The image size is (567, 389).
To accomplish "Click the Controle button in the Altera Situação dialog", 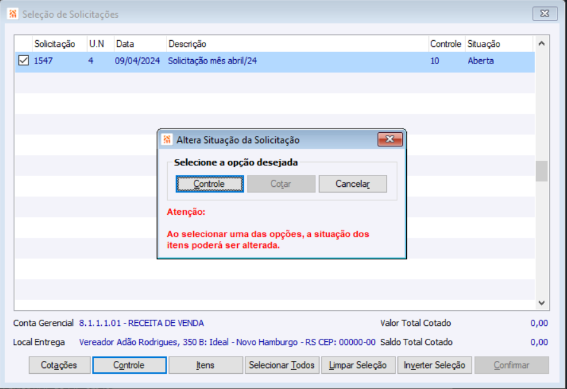I will (210, 184).
